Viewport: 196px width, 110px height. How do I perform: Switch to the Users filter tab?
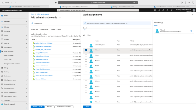click(x=89, y=35)
